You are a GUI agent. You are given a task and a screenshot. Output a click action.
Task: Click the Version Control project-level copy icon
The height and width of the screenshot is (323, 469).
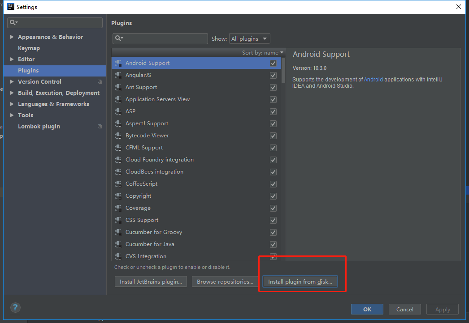pos(100,82)
